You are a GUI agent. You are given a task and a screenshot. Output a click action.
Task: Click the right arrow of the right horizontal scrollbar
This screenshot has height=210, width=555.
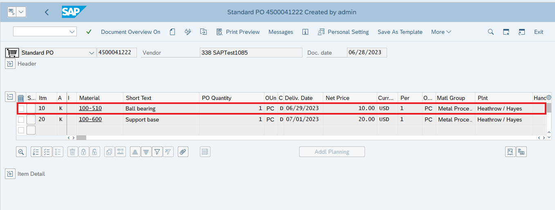(x=544, y=138)
